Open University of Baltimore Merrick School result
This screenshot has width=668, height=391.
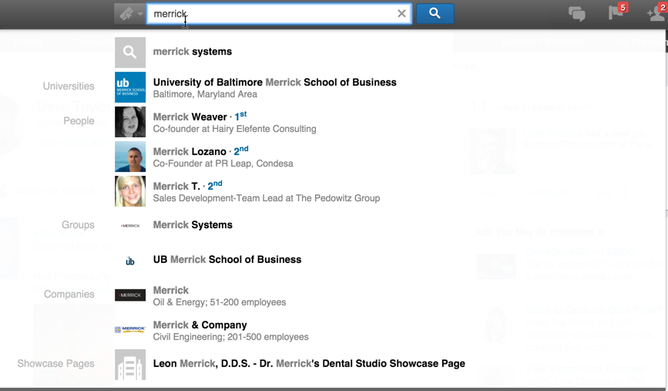coord(274,83)
